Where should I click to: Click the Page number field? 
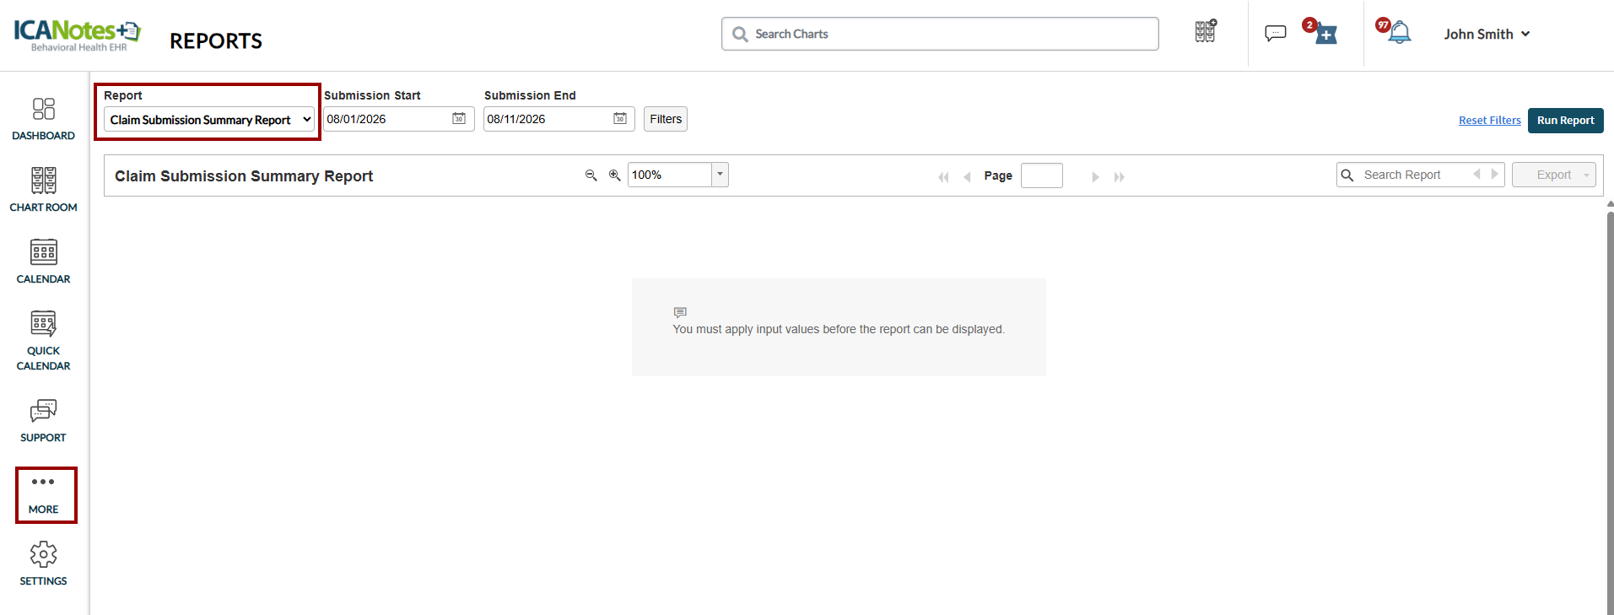[1041, 175]
